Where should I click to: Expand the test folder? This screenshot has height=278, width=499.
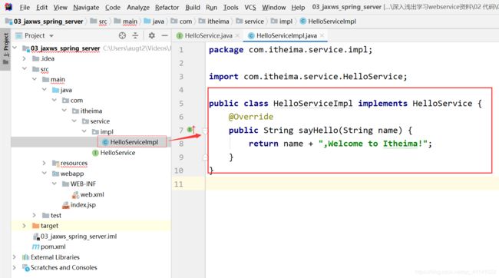click(34, 215)
